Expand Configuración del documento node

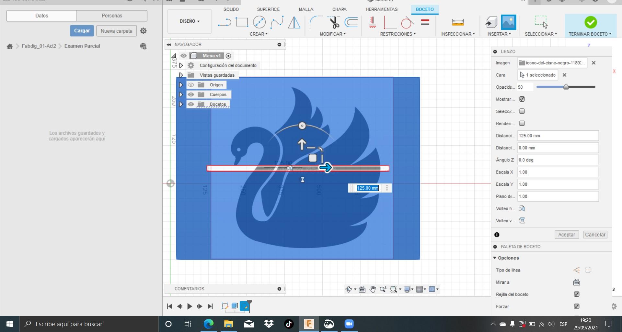pyautogui.click(x=181, y=65)
